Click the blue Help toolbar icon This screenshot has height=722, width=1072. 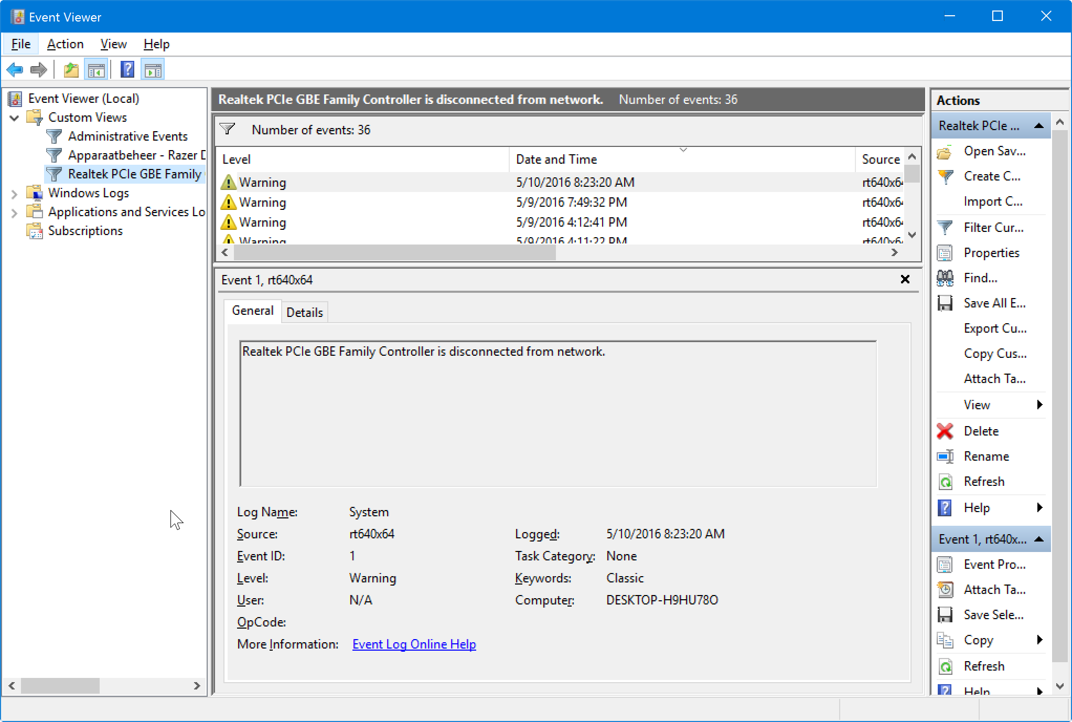pyautogui.click(x=127, y=70)
